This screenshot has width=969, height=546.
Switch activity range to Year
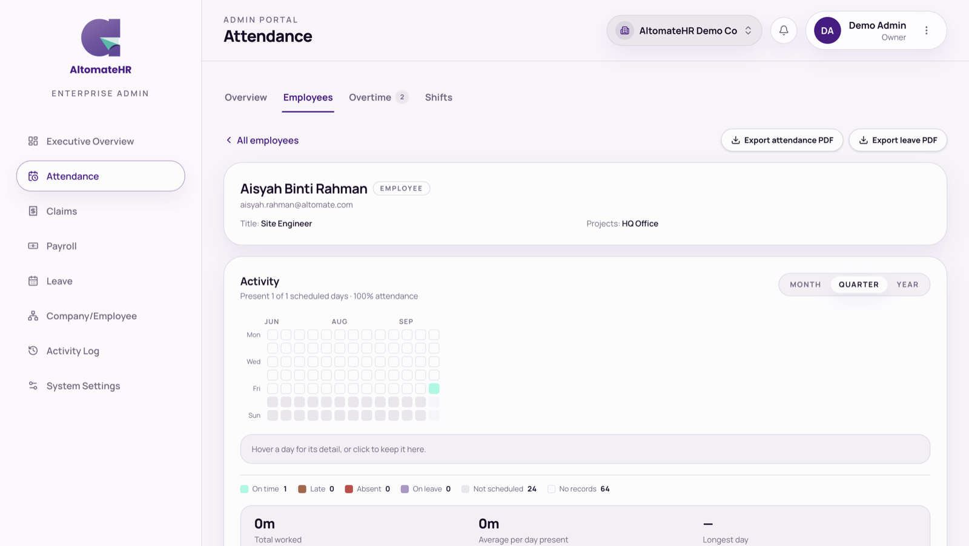tap(907, 285)
